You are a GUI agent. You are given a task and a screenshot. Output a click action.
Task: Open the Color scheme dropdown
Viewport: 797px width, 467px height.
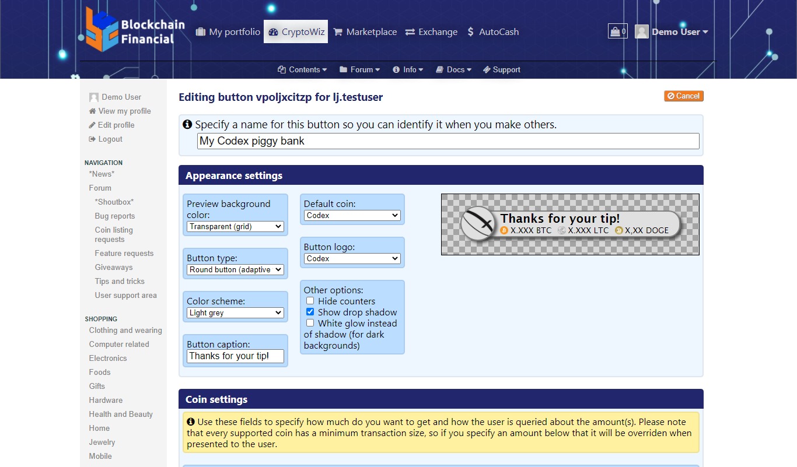[235, 313]
